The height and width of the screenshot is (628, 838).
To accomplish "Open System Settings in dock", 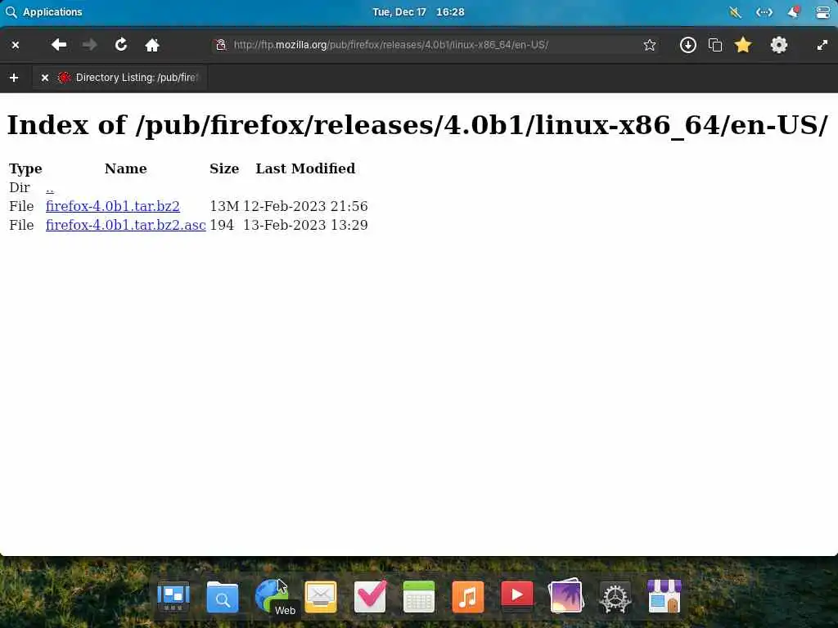I will (x=615, y=596).
